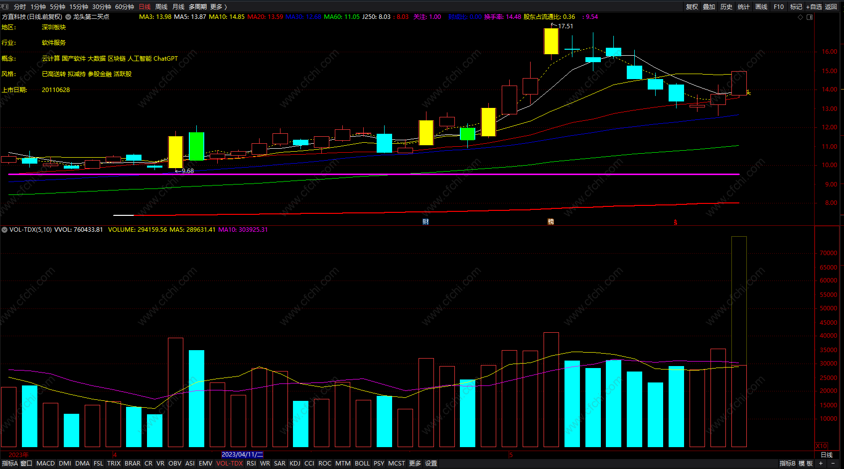The width and height of the screenshot is (844, 469).
Task: Click the 返回 return button
Action: click(831, 6)
